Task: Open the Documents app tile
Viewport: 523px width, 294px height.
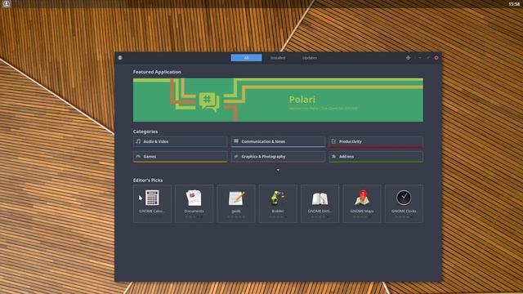Action: 194,203
